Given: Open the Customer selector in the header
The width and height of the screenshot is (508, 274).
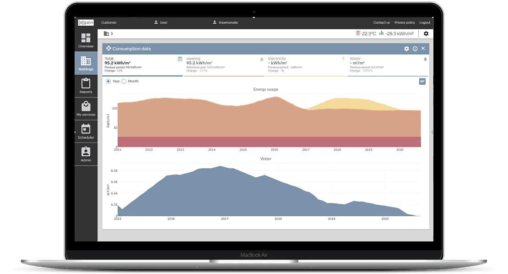Looking at the screenshot, I should coord(110,22).
